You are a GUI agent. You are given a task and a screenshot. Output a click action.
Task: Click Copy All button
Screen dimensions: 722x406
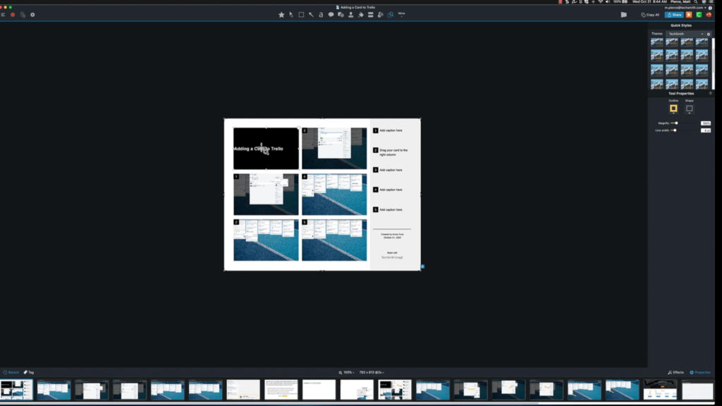(650, 15)
